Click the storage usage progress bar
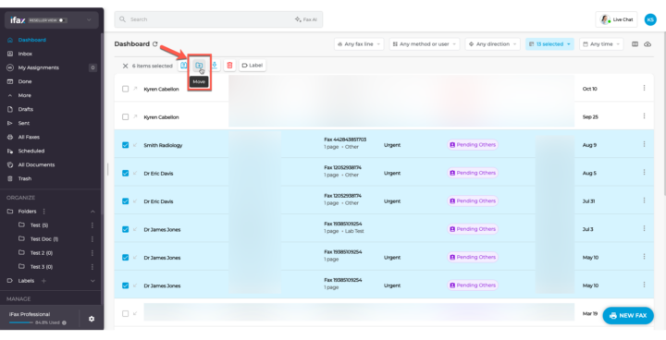Image resolution: width=666 pixels, height=340 pixels. 20,322
